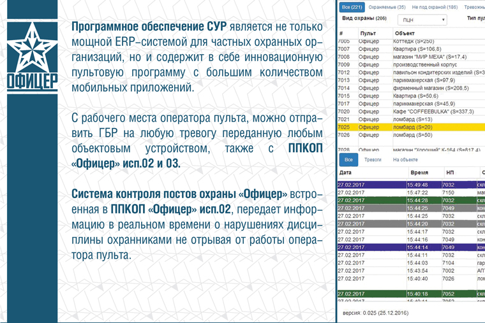Select green event at 15:40:18 for 7052
This screenshot has width=485, height=323.
tap(411, 294)
